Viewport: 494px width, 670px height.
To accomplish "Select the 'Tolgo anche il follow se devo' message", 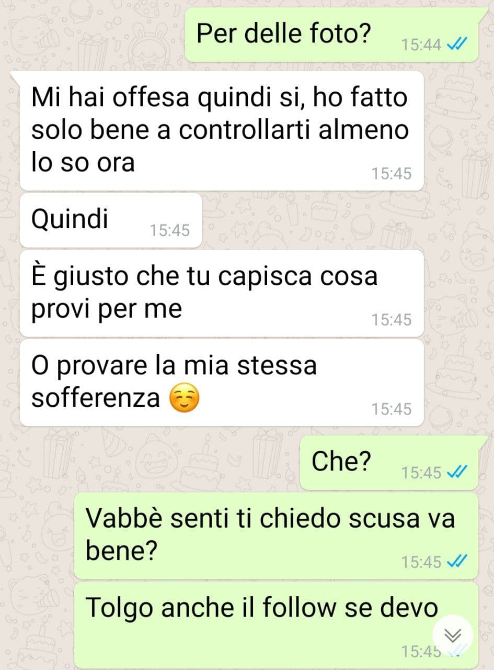I will click(x=276, y=625).
